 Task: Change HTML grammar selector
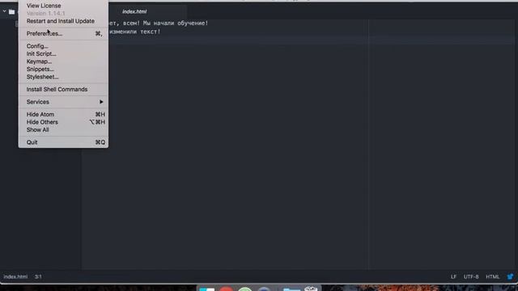pyautogui.click(x=493, y=276)
